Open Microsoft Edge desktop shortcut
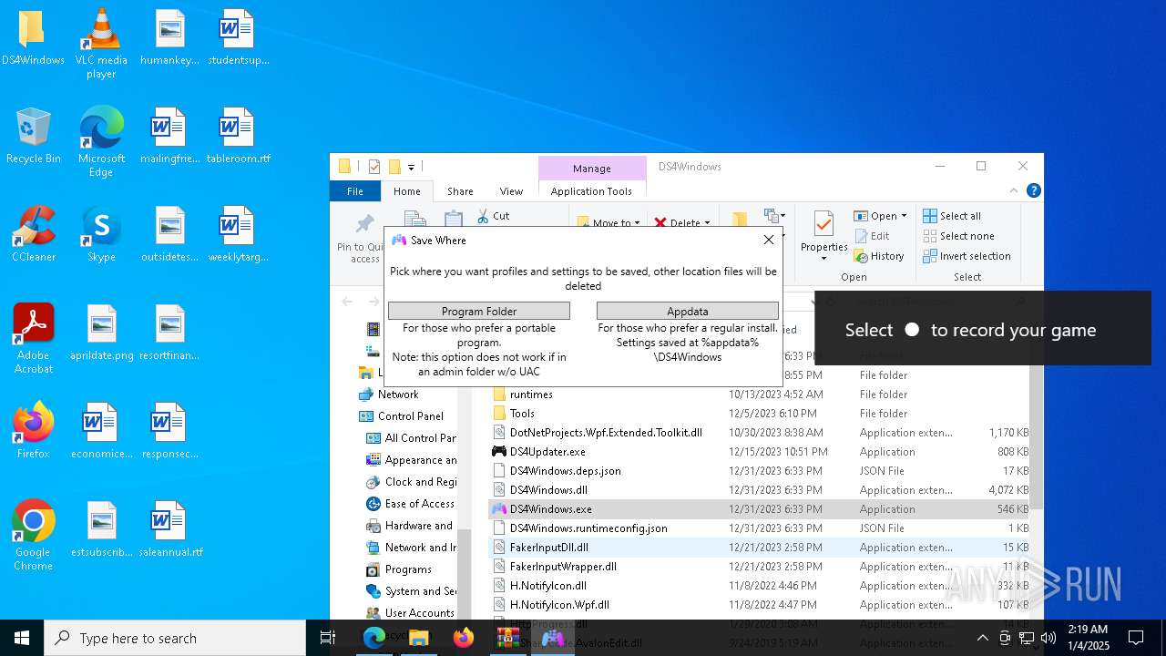 [x=101, y=142]
